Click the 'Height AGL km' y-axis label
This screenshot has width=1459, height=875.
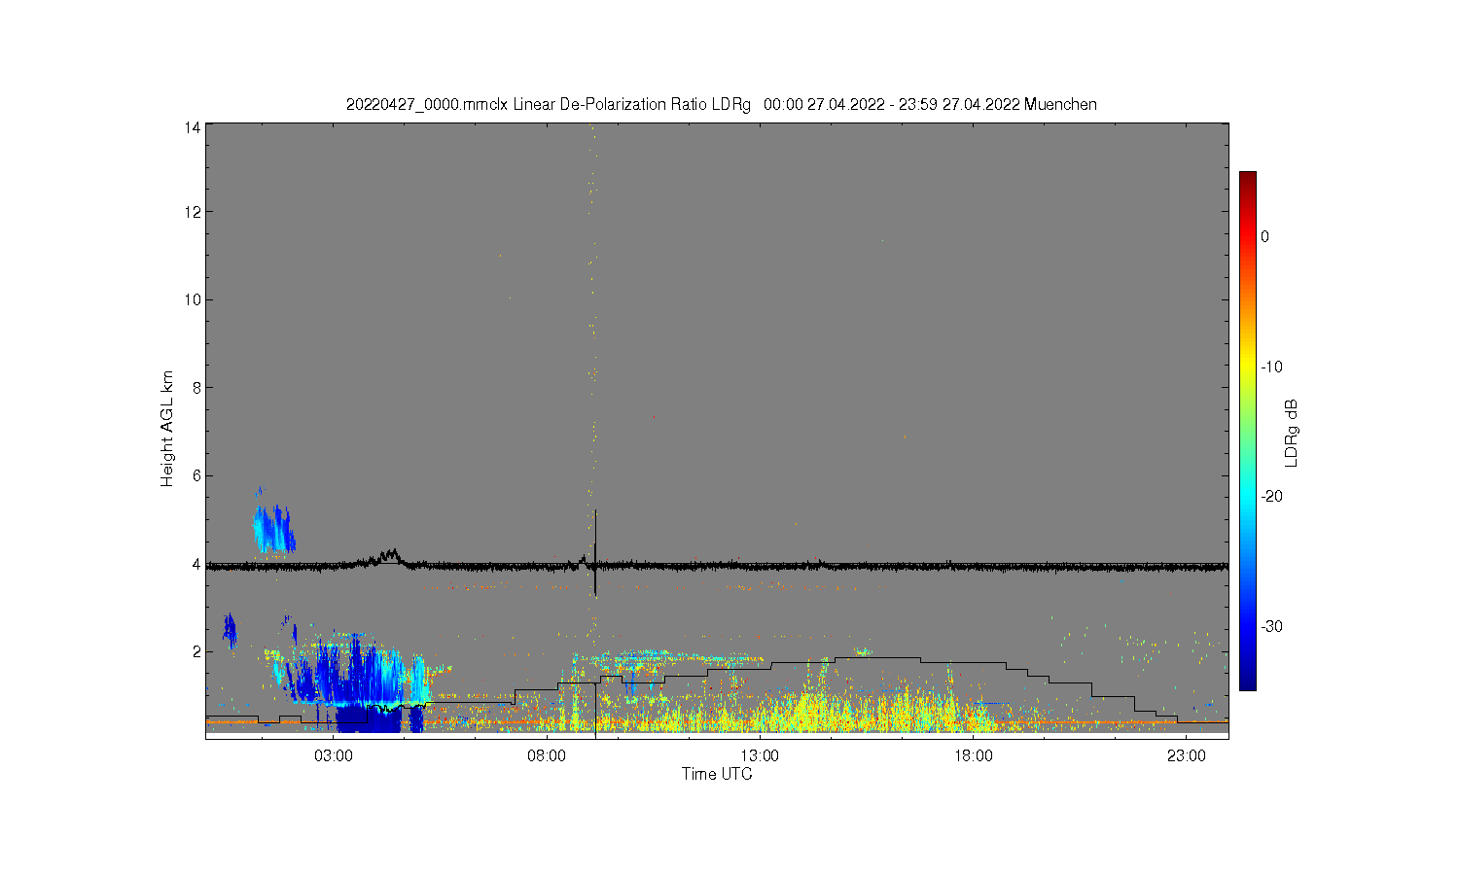167,429
